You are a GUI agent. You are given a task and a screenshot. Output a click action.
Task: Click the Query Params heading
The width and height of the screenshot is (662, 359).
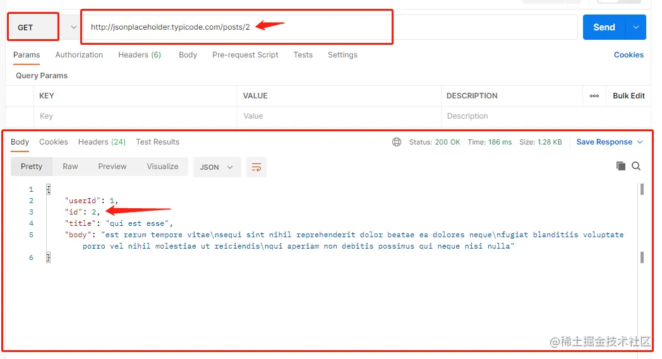(x=42, y=76)
